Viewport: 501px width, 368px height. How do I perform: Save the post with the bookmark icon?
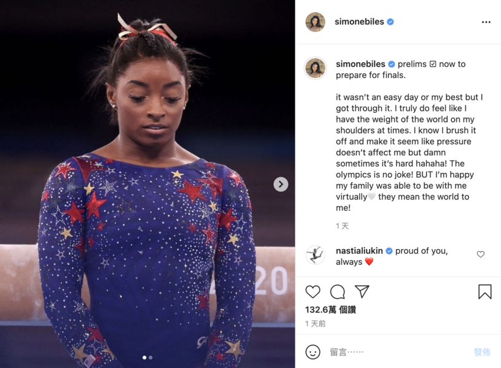(x=484, y=292)
